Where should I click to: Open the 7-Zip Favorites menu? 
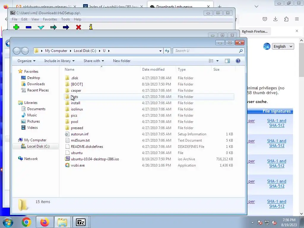[x=50, y=19]
